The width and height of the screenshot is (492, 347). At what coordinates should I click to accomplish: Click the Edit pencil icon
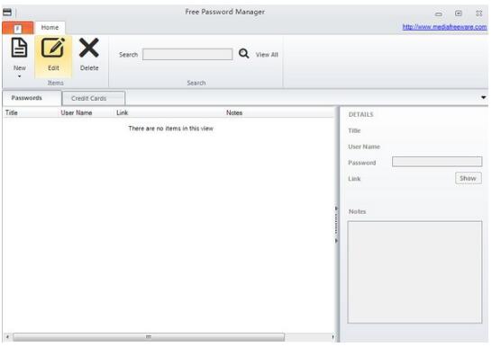pos(53,48)
